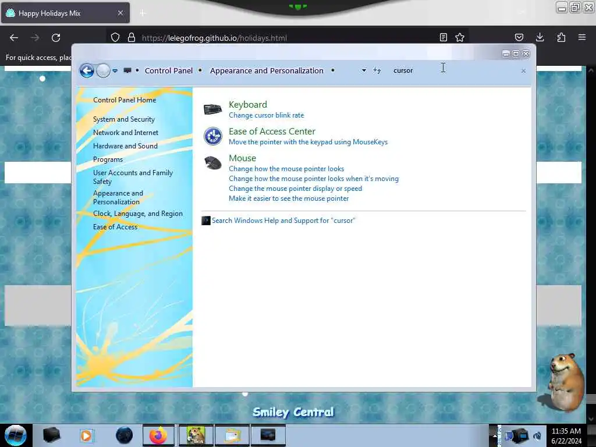The width and height of the screenshot is (596, 447).
Task: Click the Smiley Central text on page
Action: [293, 413]
